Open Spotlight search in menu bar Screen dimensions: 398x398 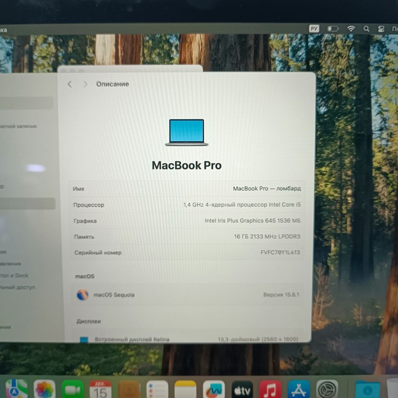point(366,28)
